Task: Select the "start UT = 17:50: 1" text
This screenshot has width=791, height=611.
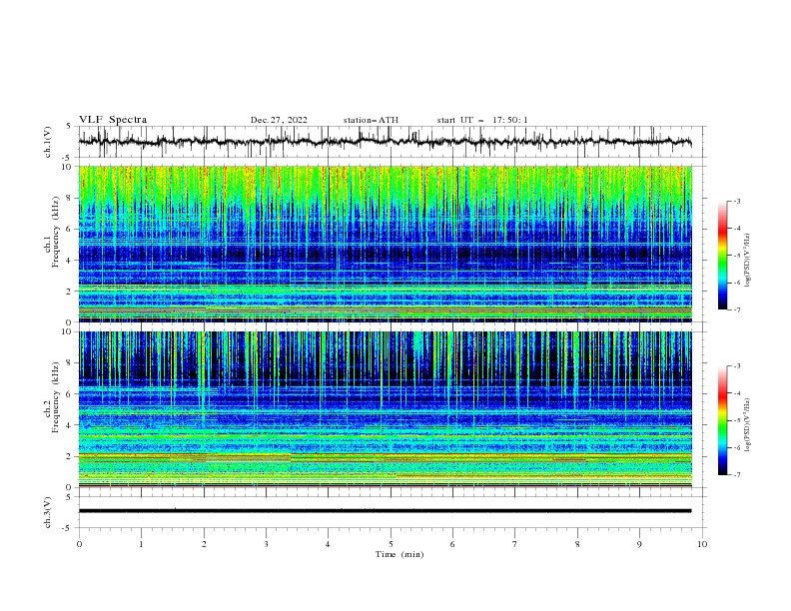Action: (482, 120)
